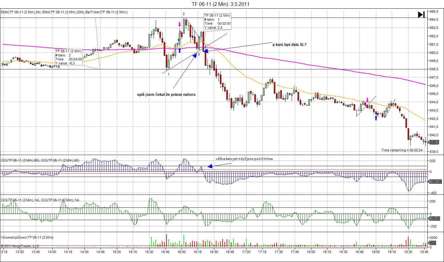The height and width of the screenshot is (262, 444).
Task: Click the 854,0 price axis label
Action: pos(434,20)
